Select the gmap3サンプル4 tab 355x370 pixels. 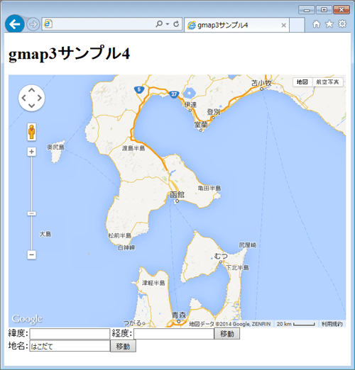point(236,25)
